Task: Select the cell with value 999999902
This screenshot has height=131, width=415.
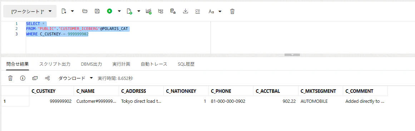Action: coord(51,101)
